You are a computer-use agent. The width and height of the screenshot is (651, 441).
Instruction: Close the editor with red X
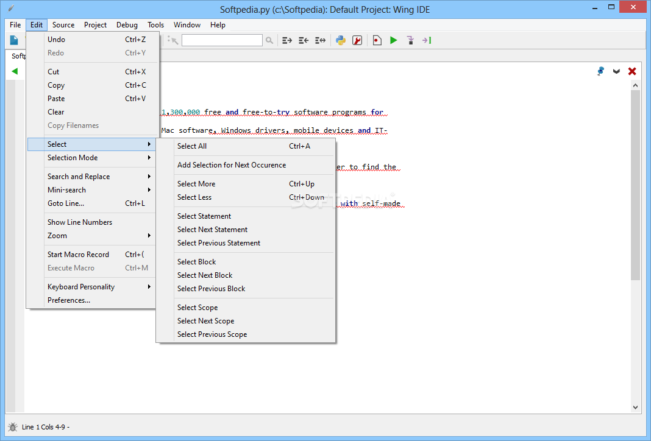[632, 71]
